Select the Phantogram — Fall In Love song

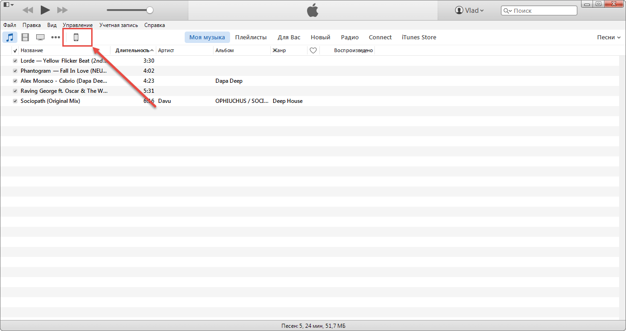coord(64,71)
